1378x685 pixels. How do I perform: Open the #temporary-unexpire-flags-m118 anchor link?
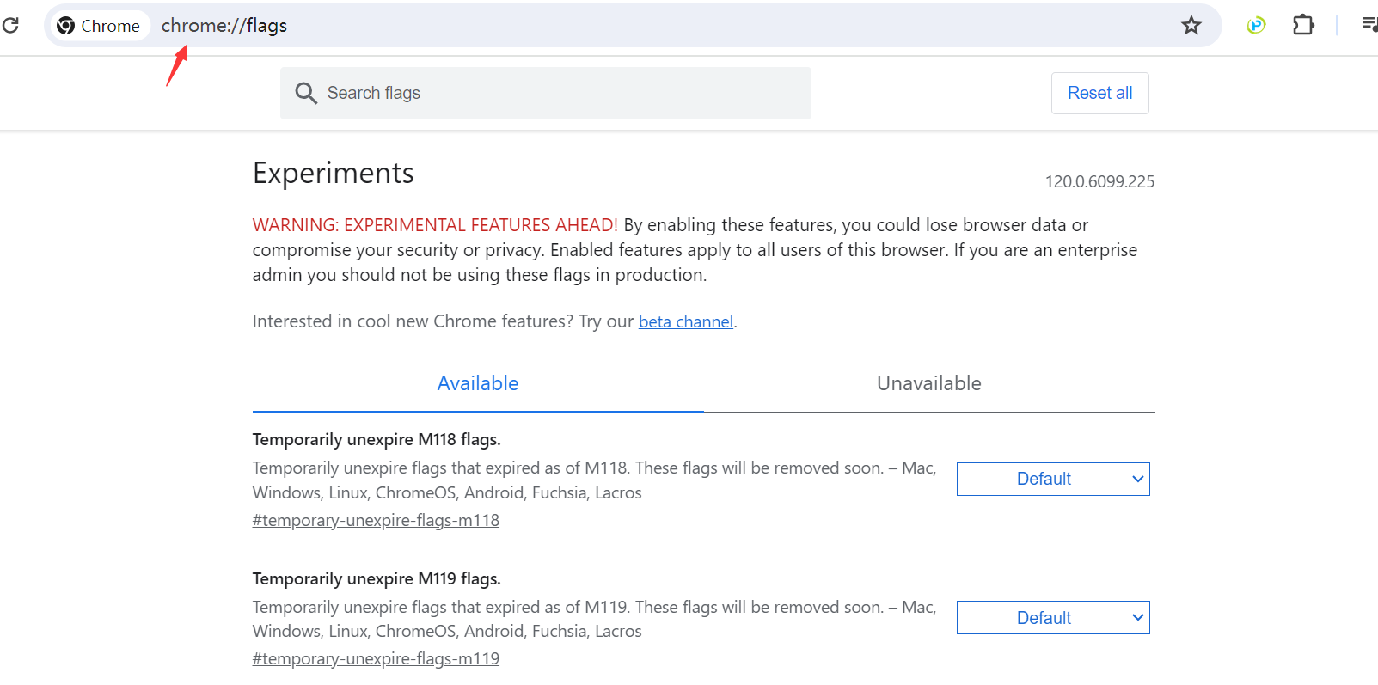[376, 520]
